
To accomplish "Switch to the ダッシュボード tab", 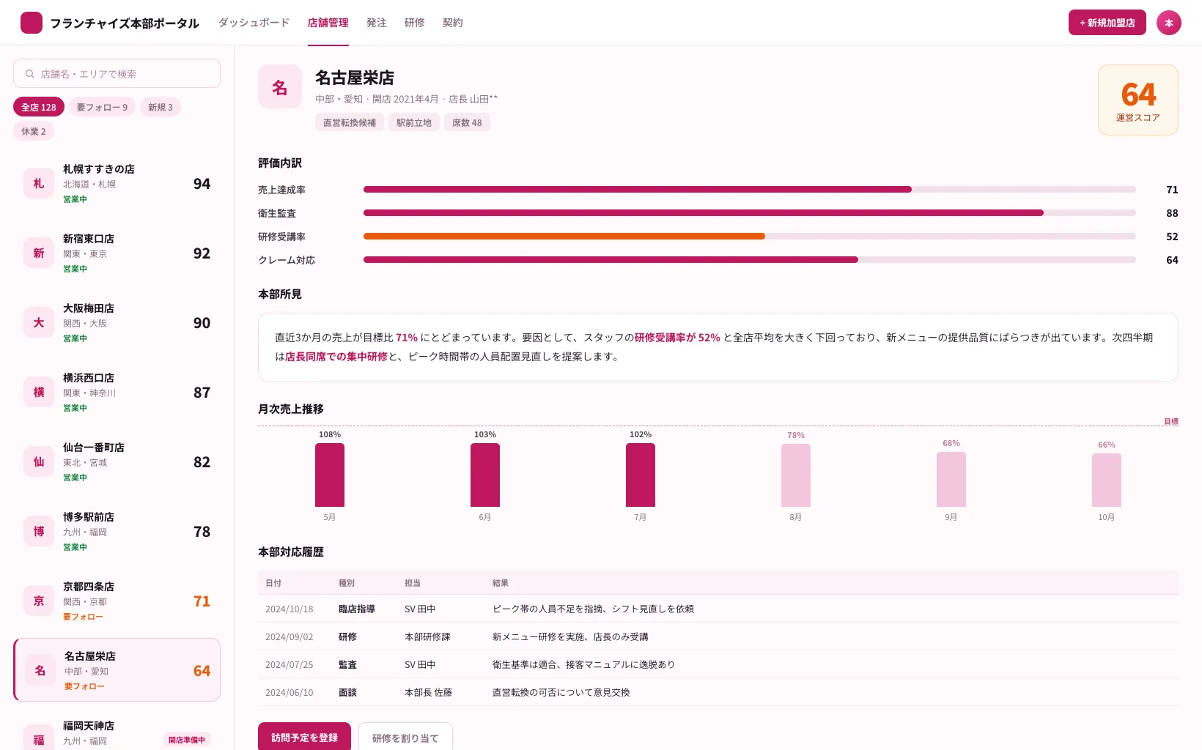I will 254,23.
